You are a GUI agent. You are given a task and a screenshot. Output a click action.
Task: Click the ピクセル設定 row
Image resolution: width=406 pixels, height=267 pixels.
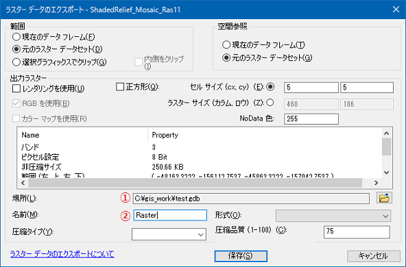pyautogui.click(x=200, y=157)
